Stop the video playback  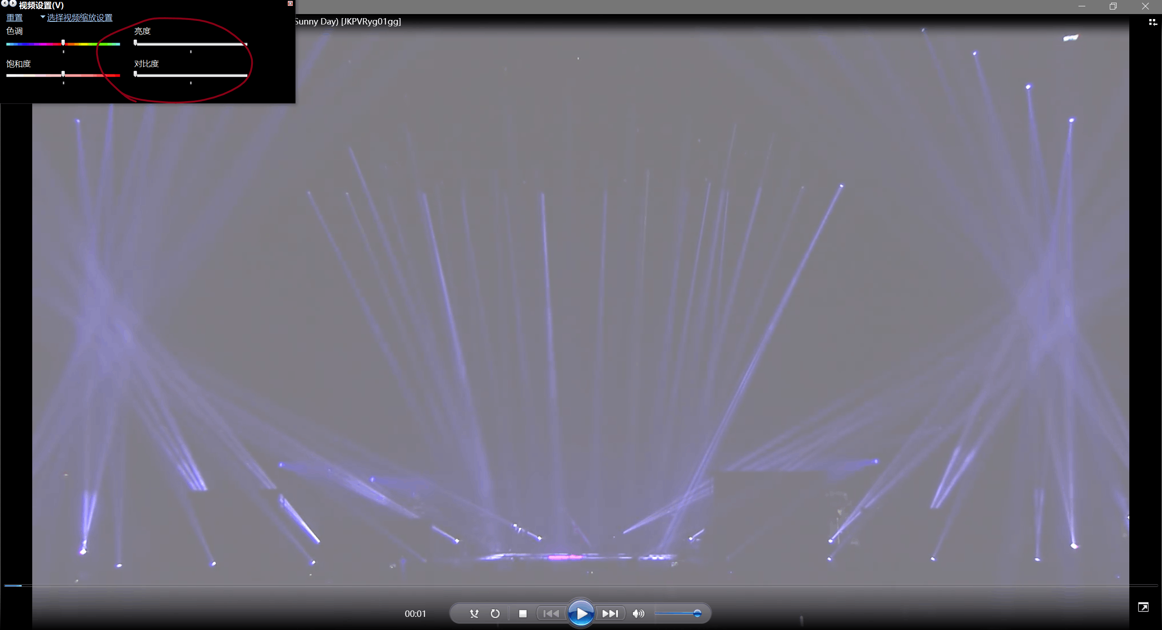523,614
